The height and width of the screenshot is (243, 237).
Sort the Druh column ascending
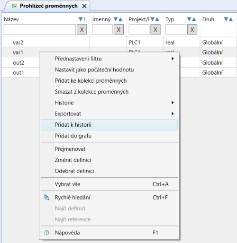tap(231, 19)
